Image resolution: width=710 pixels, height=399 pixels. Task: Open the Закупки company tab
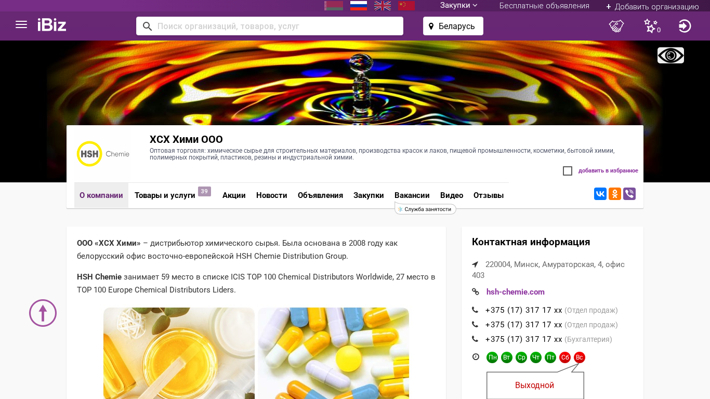click(369, 195)
